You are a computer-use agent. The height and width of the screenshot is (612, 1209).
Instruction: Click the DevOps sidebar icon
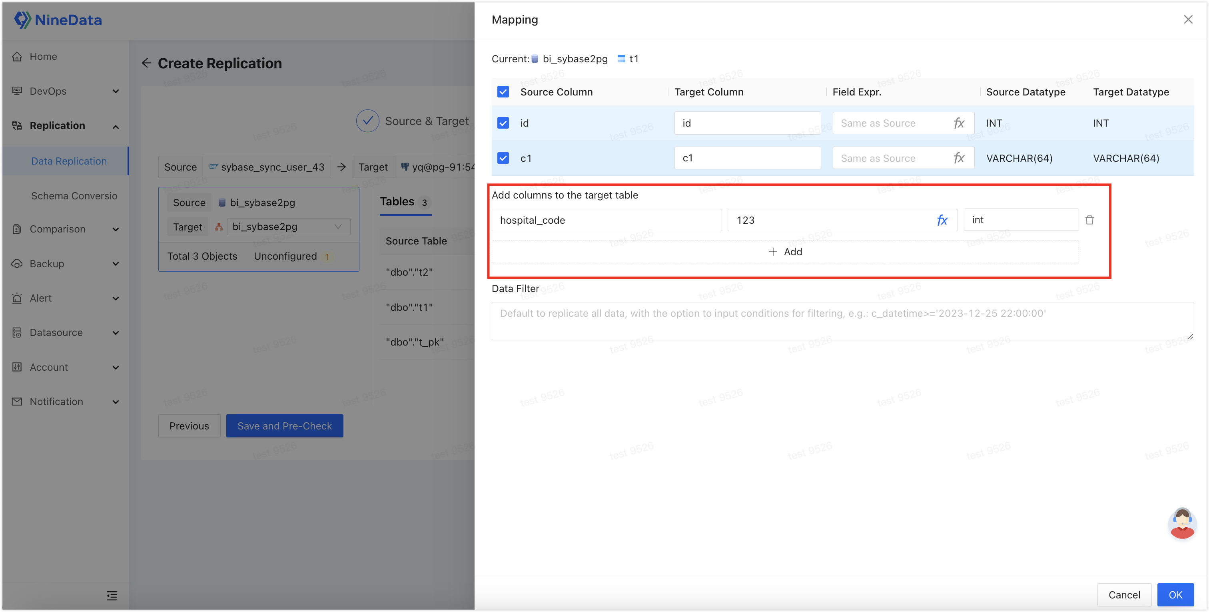click(x=17, y=91)
